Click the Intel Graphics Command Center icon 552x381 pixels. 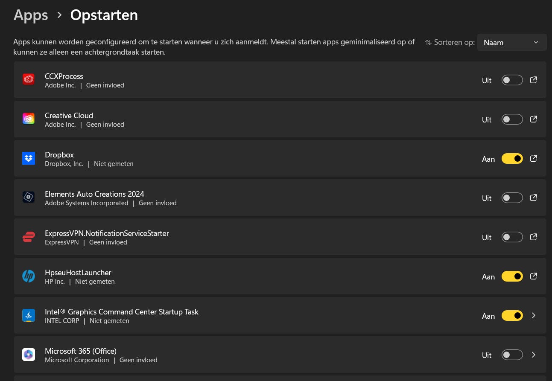pos(29,315)
